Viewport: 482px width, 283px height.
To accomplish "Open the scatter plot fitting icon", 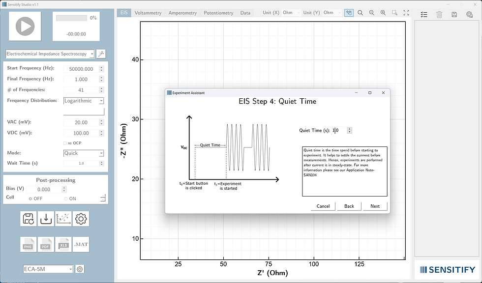I will point(63,219).
